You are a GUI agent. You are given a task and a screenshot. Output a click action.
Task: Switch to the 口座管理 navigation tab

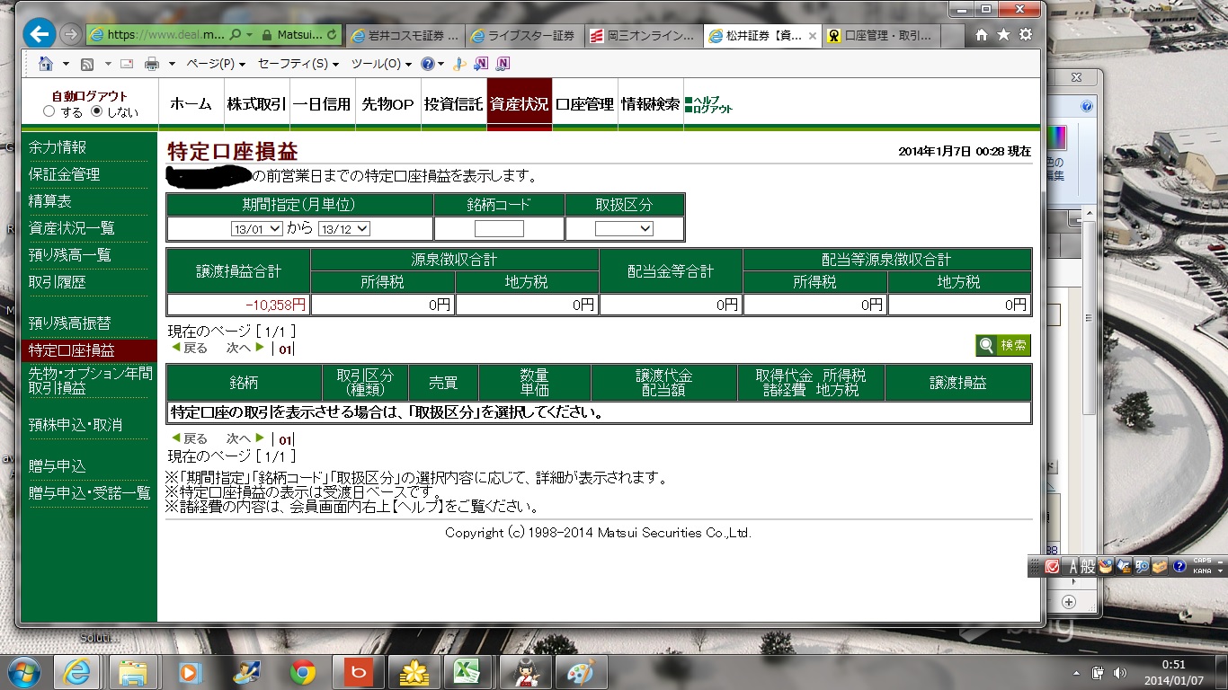[x=584, y=104]
